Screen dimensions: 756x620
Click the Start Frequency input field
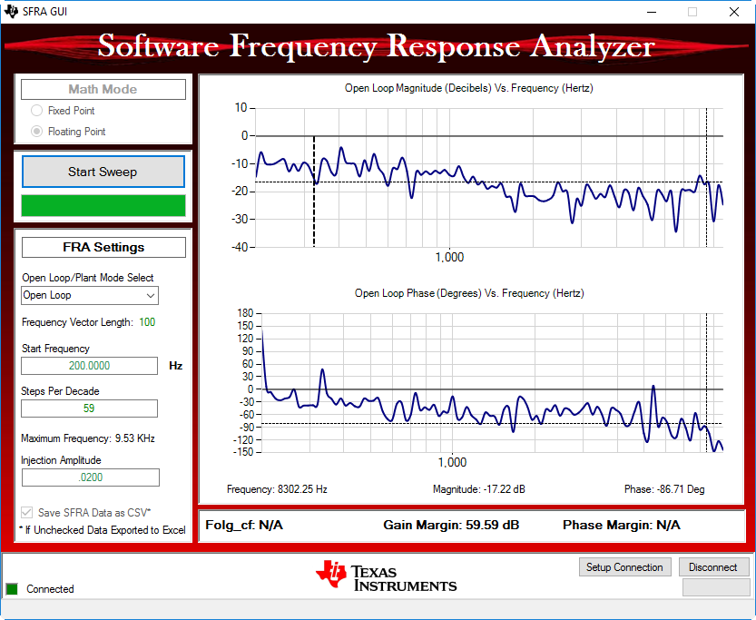coord(88,366)
